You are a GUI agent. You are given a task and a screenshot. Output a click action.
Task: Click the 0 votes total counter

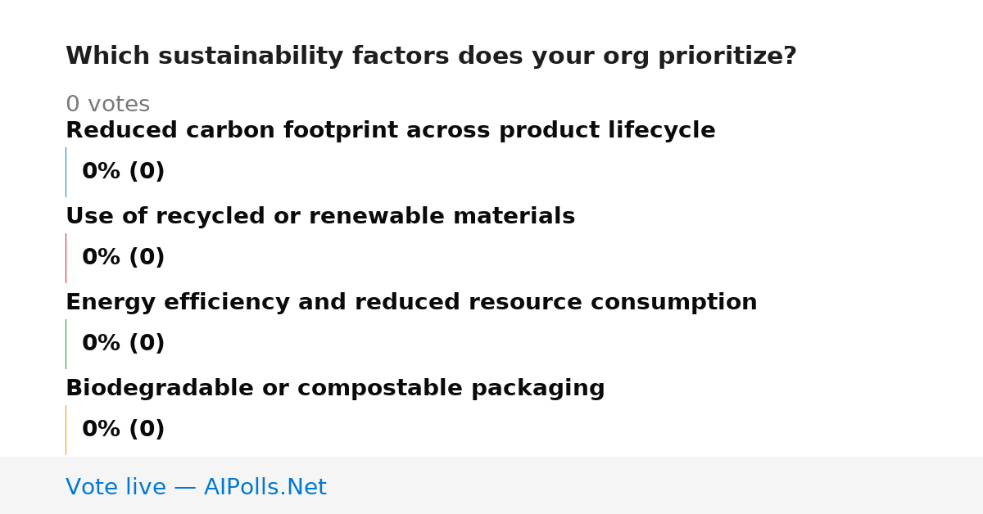(x=107, y=105)
